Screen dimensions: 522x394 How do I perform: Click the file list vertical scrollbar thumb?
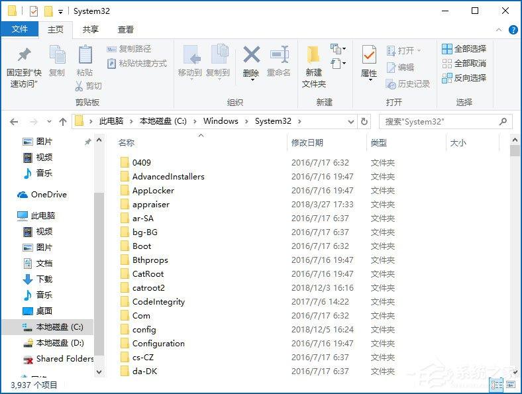point(515,151)
